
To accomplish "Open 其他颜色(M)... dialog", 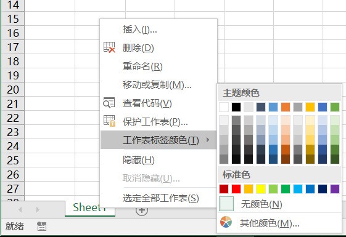I will tap(279, 223).
